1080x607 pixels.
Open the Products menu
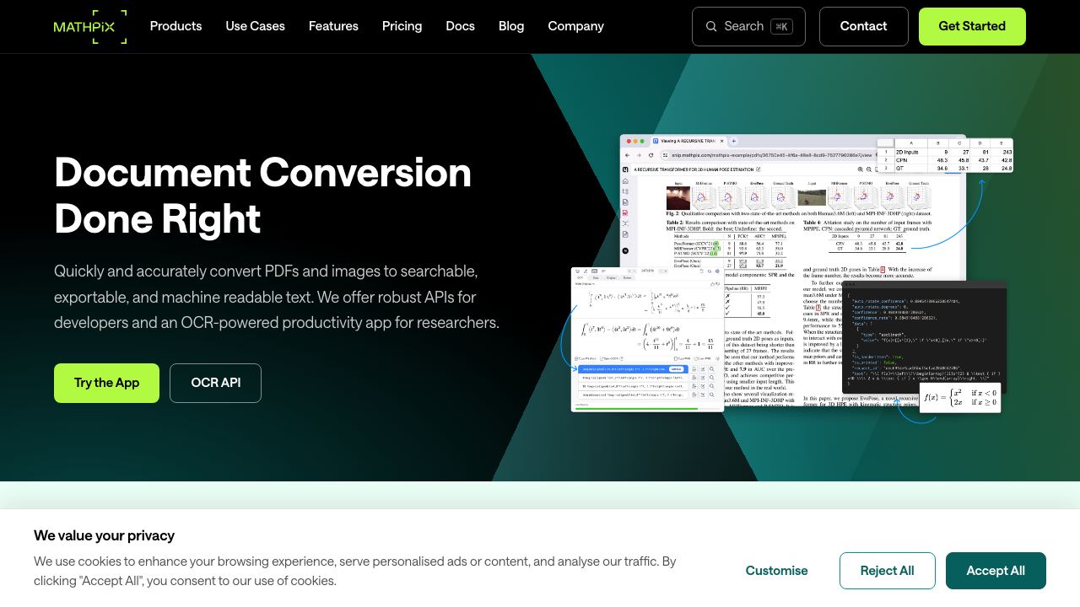[175, 26]
